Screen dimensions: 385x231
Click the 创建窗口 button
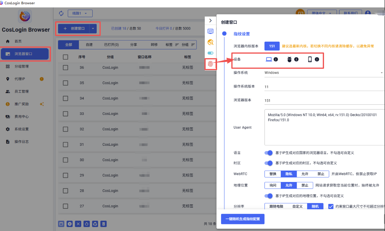74,29
